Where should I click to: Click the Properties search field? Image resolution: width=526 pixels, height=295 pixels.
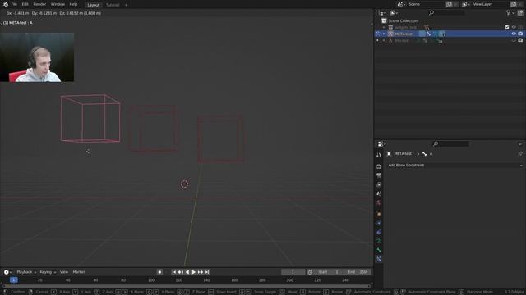[451, 144]
